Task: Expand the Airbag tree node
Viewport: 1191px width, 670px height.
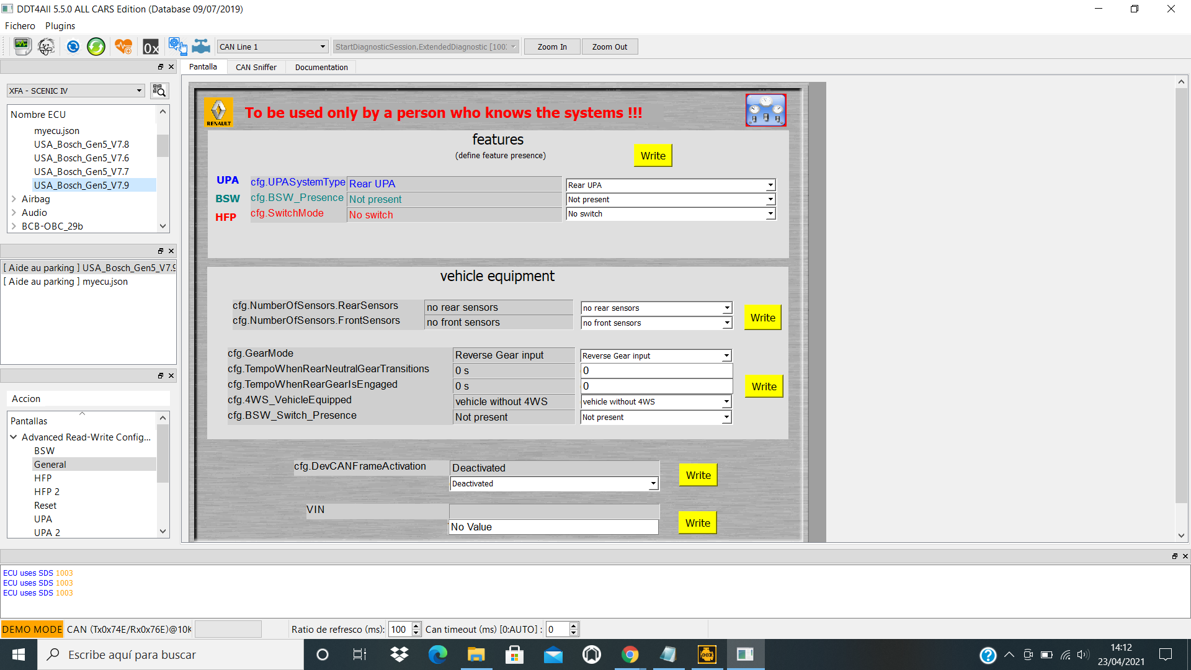Action: tap(14, 199)
